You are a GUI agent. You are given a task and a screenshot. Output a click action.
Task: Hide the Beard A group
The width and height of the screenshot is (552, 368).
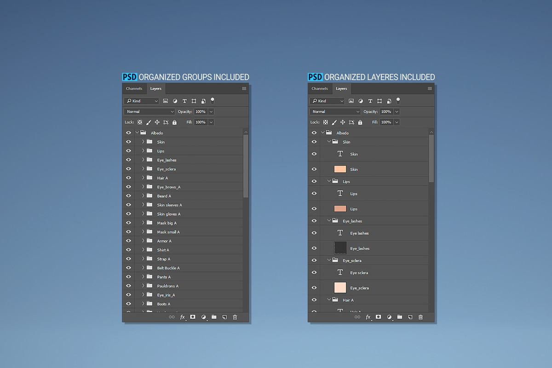(x=128, y=196)
